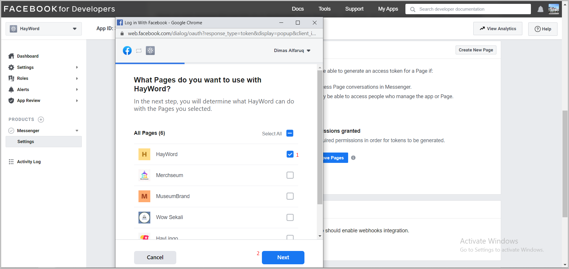Click the View Analytics chart arrow icon
Screen dimensions: 569x269
tap(482, 29)
